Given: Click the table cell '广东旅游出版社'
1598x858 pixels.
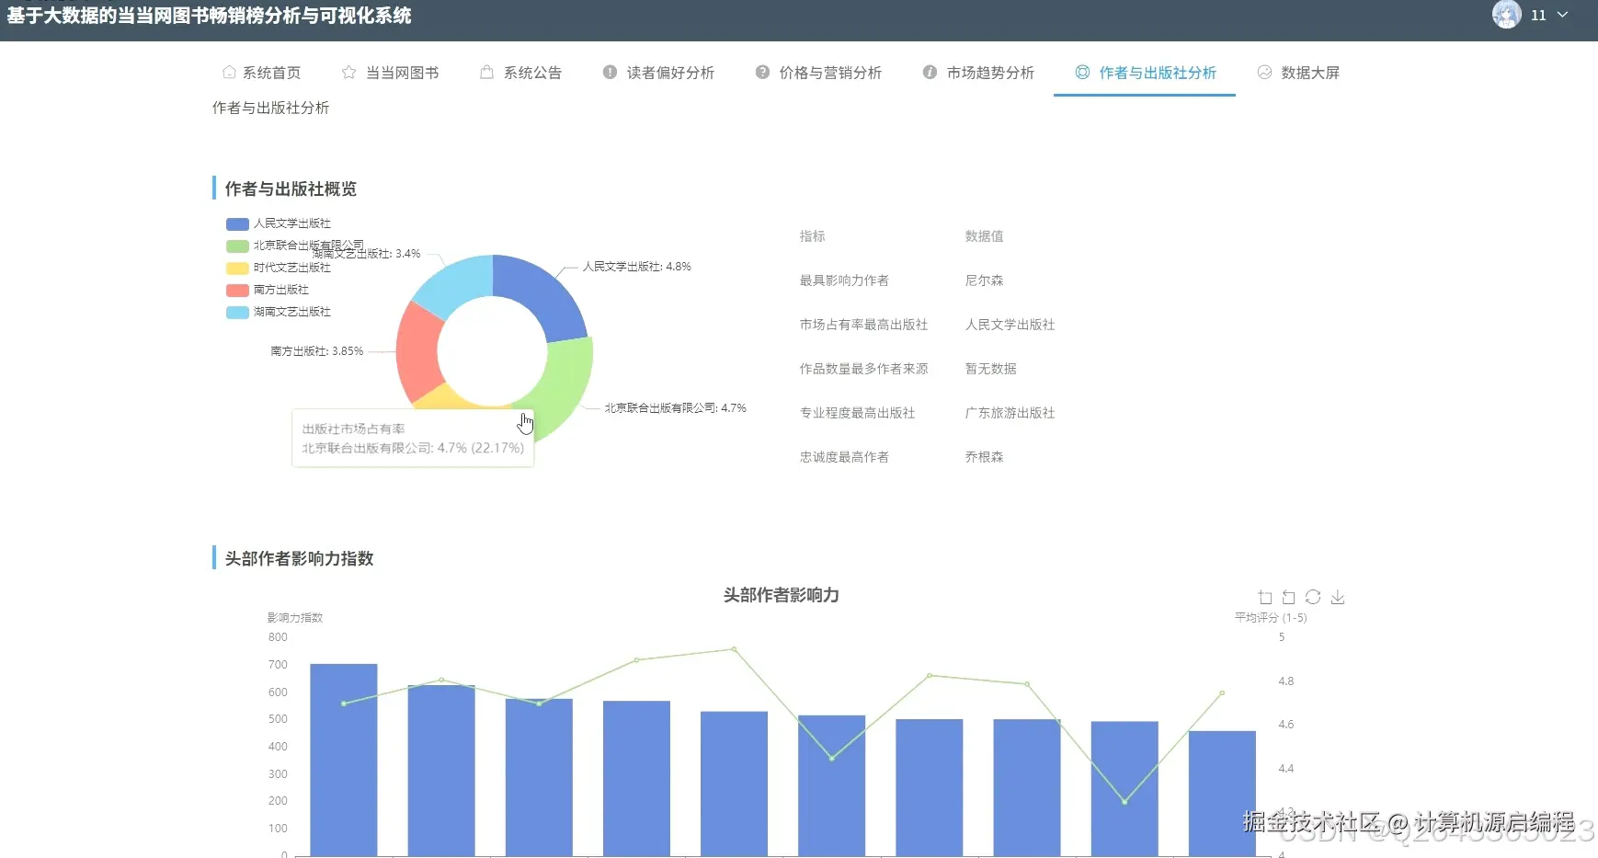Looking at the screenshot, I should 1010,413.
